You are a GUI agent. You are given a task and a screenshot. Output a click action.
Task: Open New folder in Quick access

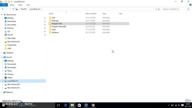[11, 38]
